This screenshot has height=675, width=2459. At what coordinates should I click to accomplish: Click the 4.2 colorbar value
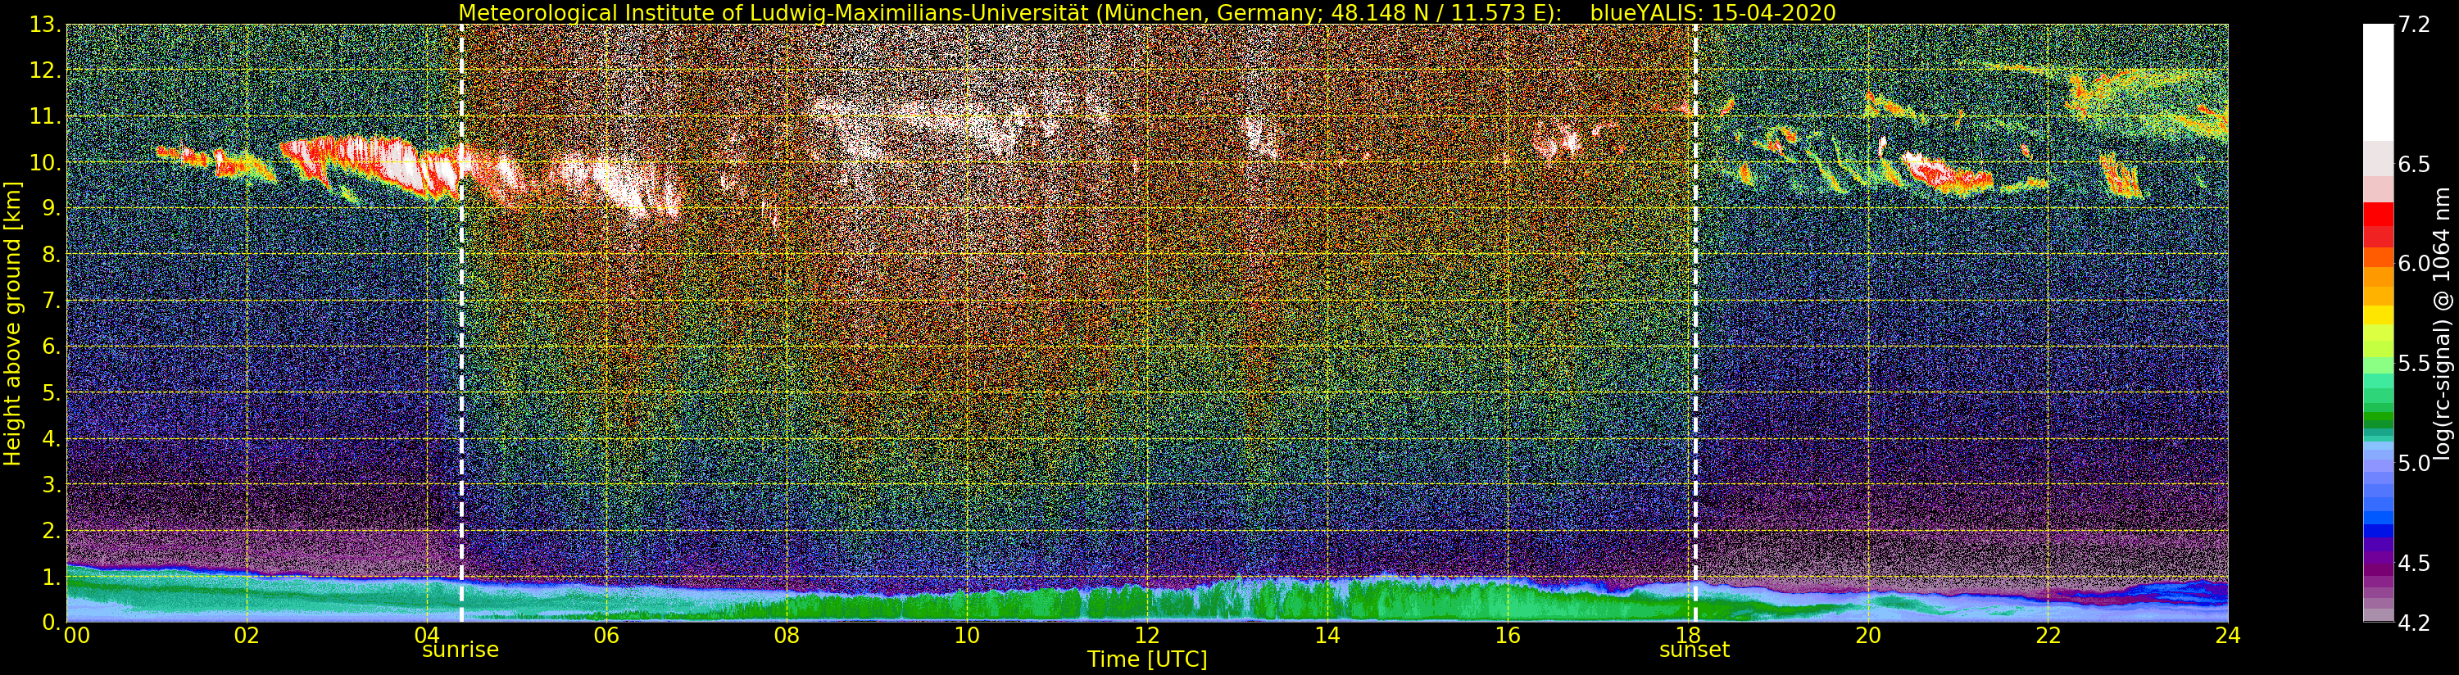click(x=2414, y=623)
